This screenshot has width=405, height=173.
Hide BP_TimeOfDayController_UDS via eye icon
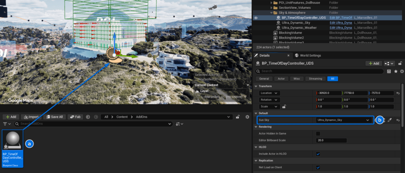click(256, 18)
